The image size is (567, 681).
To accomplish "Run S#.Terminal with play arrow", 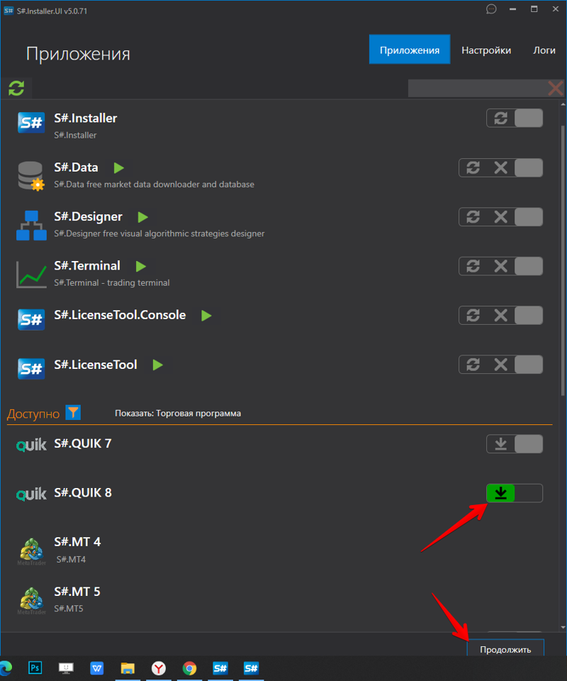I will [140, 266].
